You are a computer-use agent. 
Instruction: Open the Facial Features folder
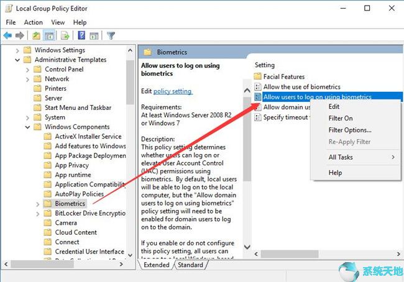pos(283,77)
